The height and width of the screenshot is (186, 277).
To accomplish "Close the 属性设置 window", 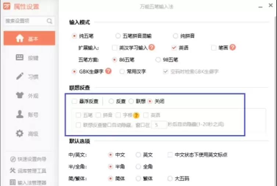I will [271, 5].
